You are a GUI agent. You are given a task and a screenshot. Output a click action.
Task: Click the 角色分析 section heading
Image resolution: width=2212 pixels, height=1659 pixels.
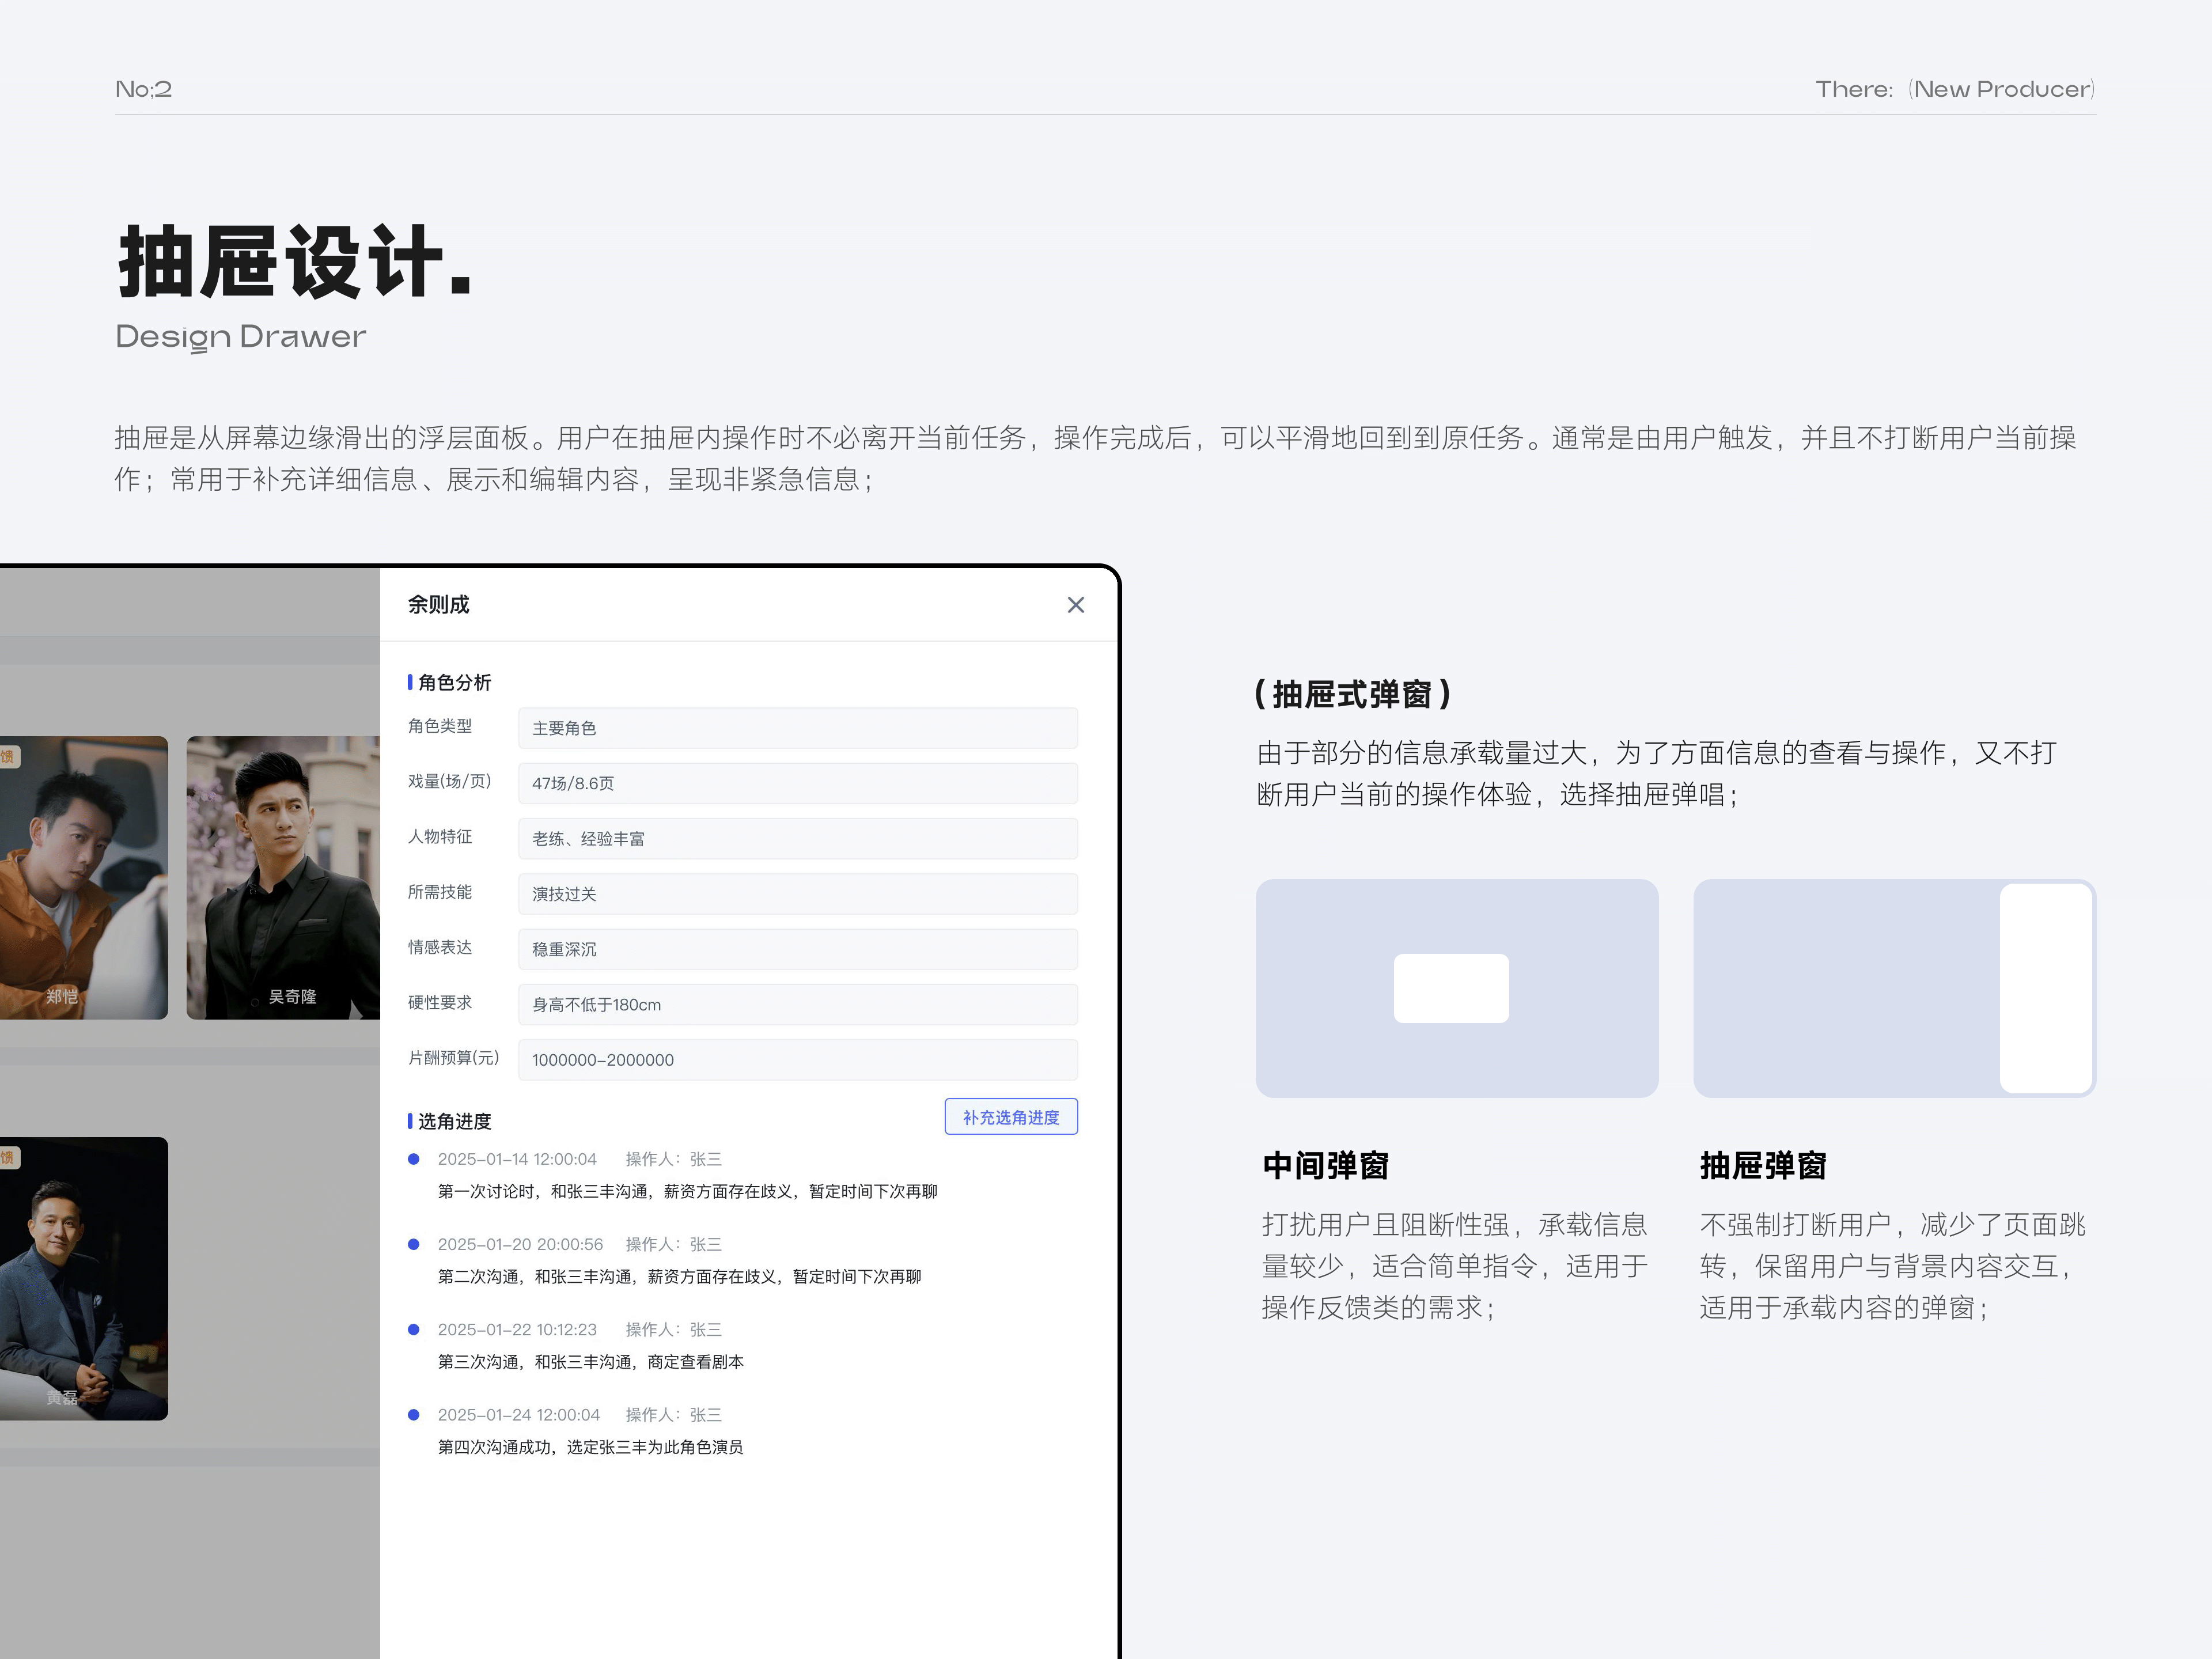click(x=454, y=682)
